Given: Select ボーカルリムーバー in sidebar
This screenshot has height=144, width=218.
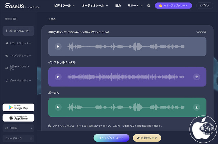Looking at the screenshot, I should coord(18,31).
